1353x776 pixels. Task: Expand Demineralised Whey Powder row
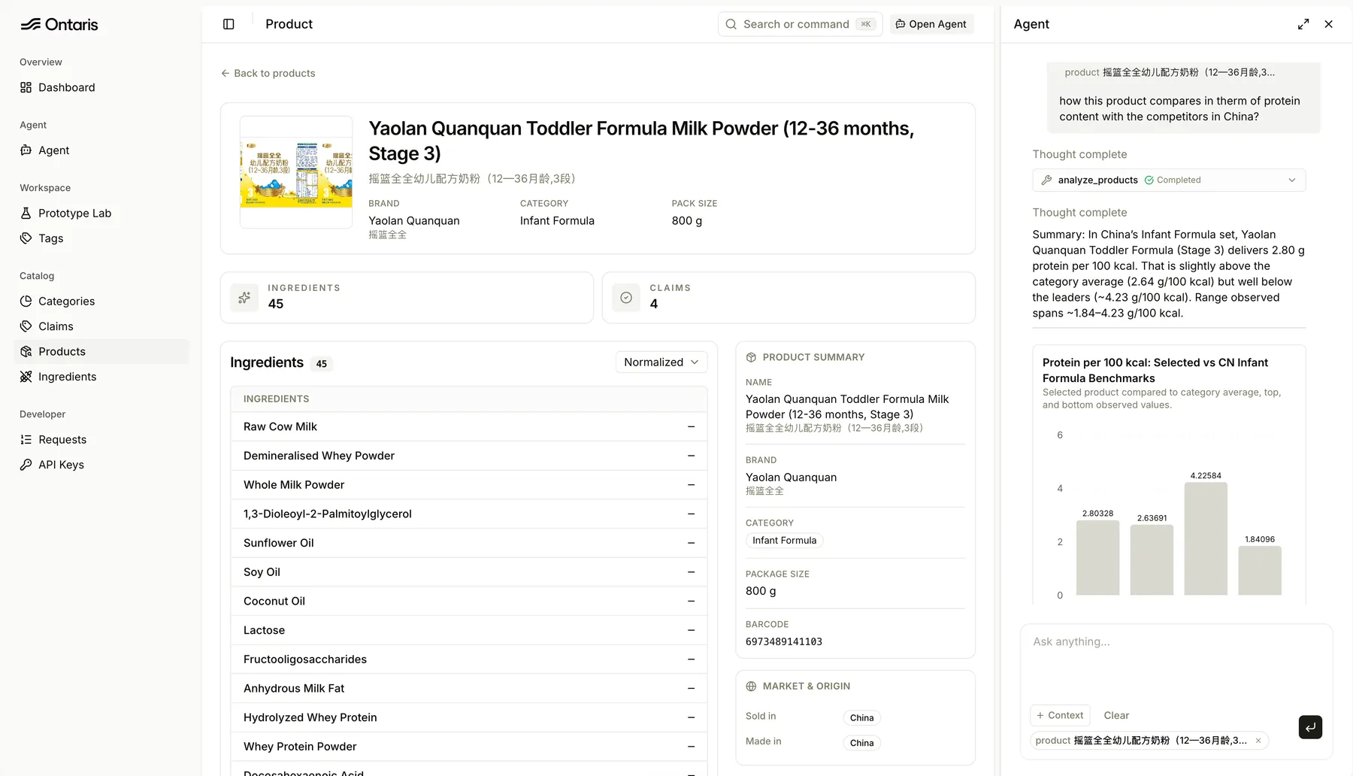tap(691, 456)
